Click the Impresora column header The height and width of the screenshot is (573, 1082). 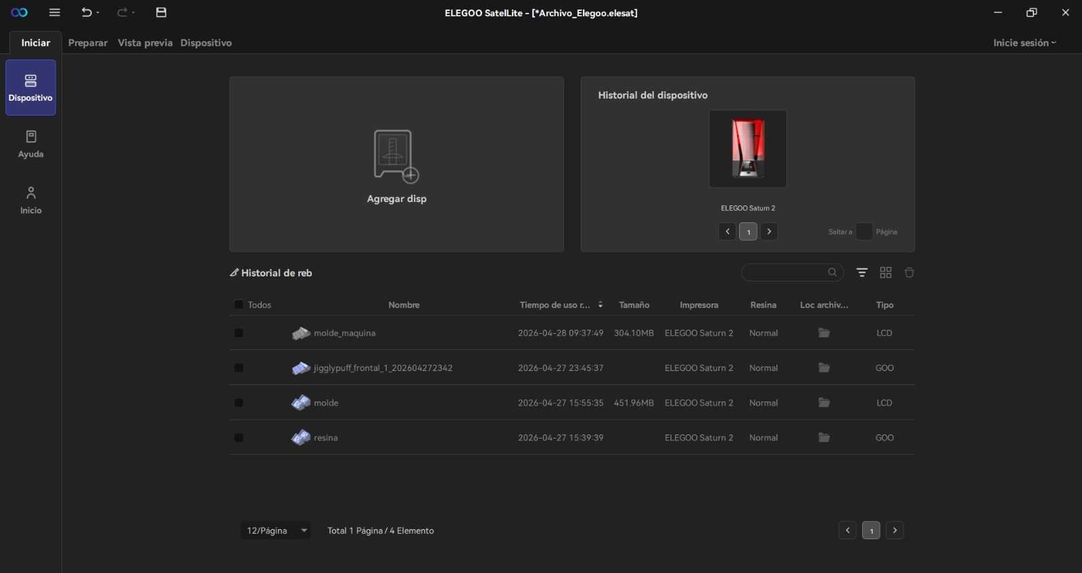(x=699, y=305)
